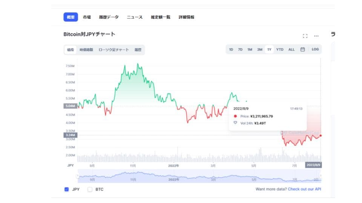Toggle the JPY checkbox
Screen dimensions: 362x203
coord(67,189)
